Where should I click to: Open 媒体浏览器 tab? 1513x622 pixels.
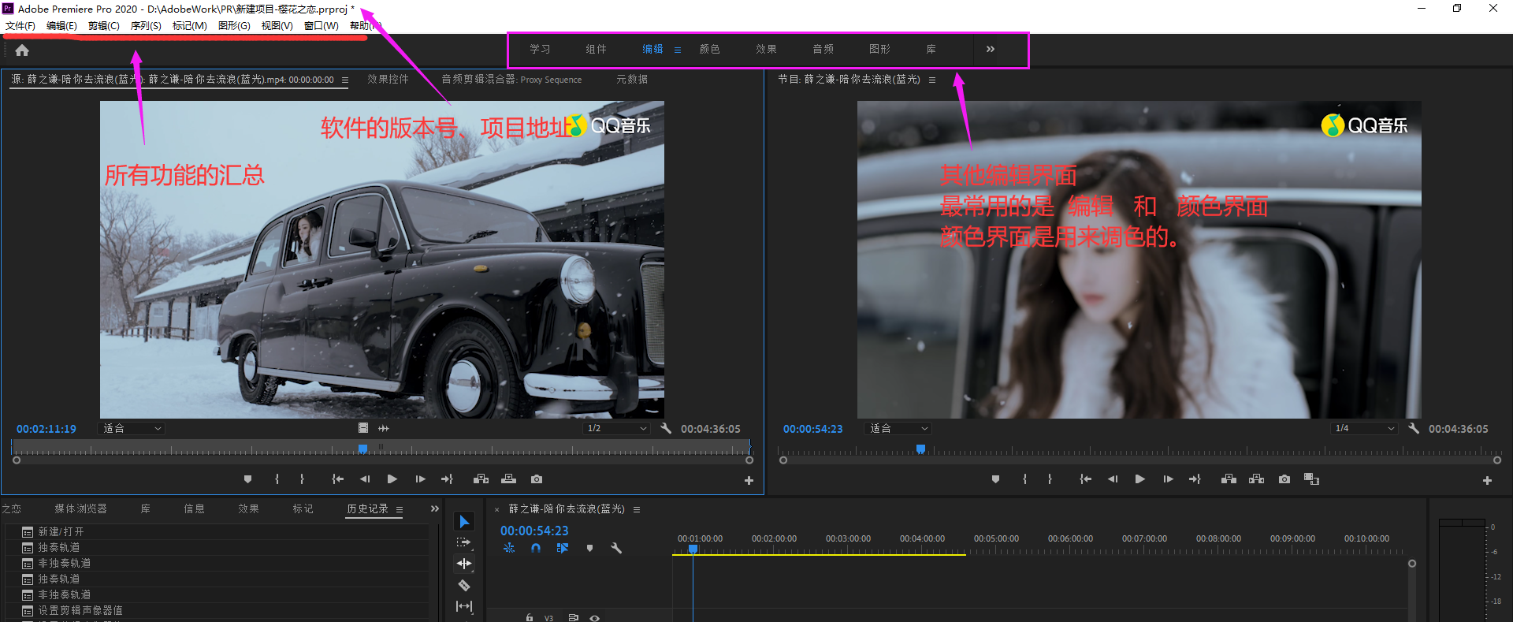(x=80, y=508)
